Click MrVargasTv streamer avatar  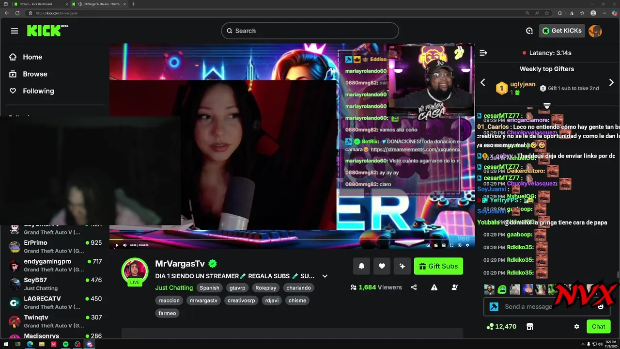135,271
